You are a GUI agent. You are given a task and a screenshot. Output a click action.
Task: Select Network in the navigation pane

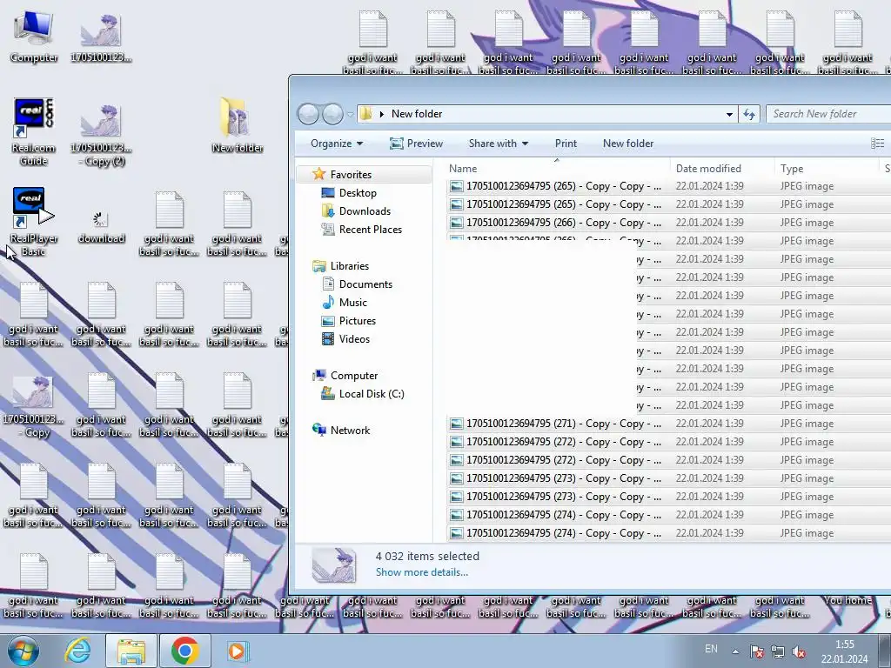tap(350, 430)
